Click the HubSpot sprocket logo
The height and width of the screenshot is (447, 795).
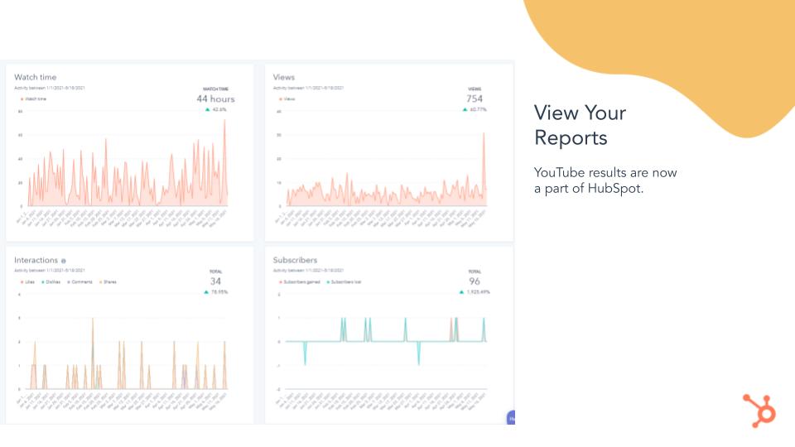coord(759,411)
